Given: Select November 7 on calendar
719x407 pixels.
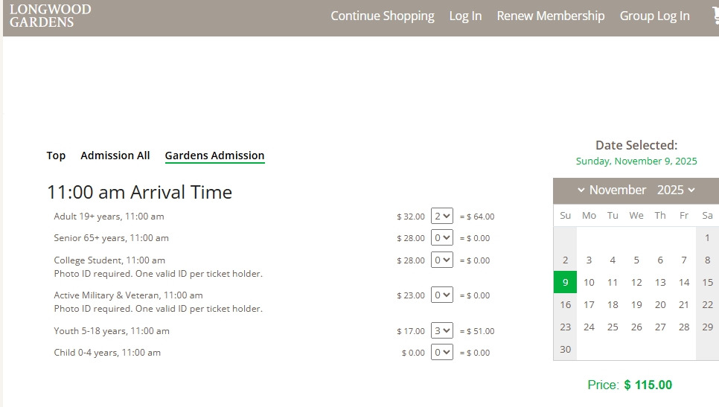Looking at the screenshot, I should [684, 260].
